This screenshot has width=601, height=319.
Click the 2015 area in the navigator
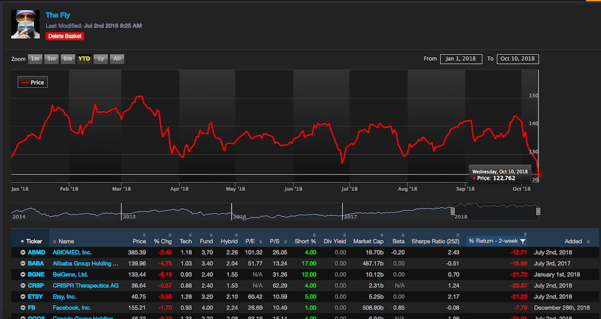(176, 212)
